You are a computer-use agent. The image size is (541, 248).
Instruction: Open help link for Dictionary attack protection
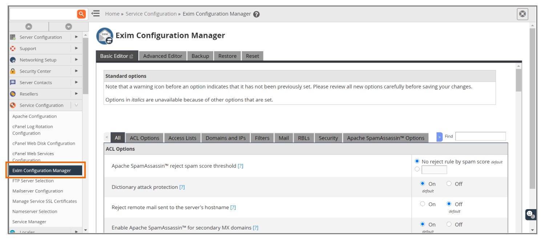point(182,187)
